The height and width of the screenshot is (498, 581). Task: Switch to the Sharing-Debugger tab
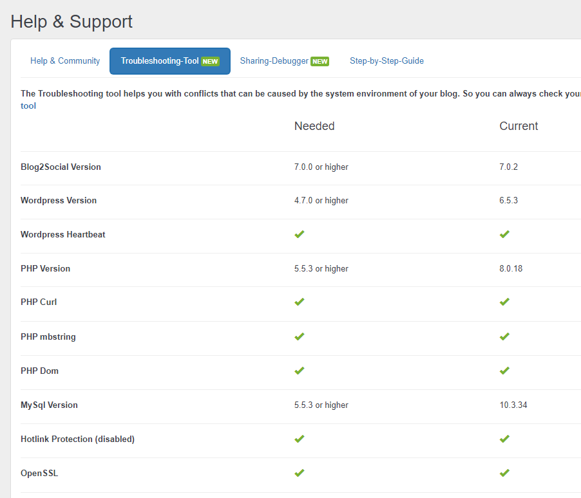(x=274, y=61)
